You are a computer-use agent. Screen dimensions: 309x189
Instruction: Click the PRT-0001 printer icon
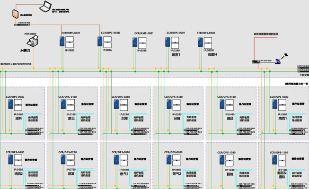coord(33,41)
